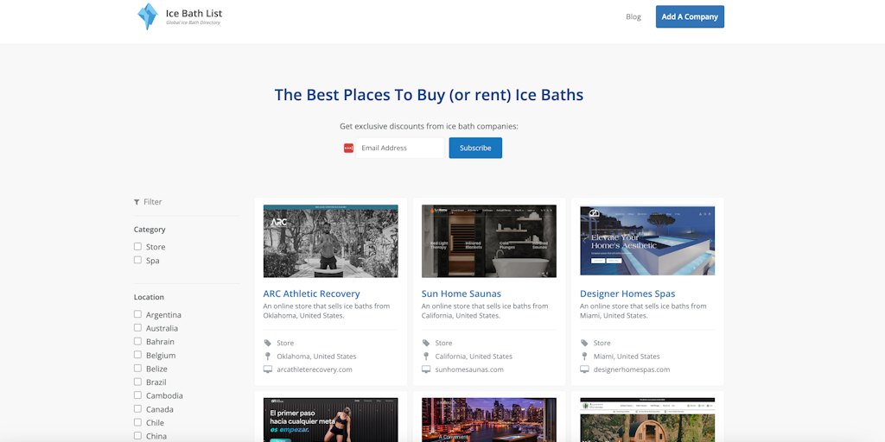Open the barrel sauna forest thumbnail
This screenshot has width=885, height=442.
click(647, 420)
